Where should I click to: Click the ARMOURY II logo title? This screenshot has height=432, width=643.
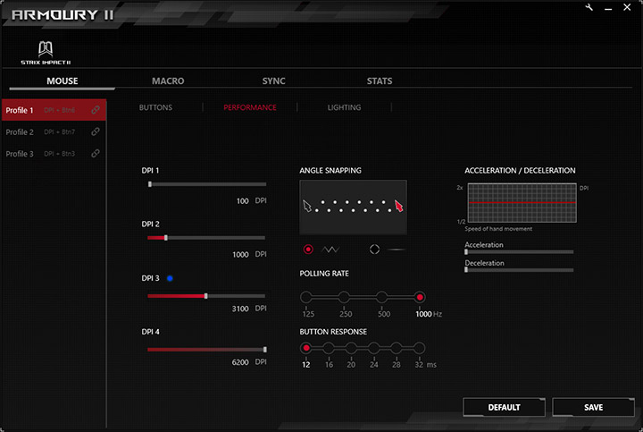coord(63,15)
